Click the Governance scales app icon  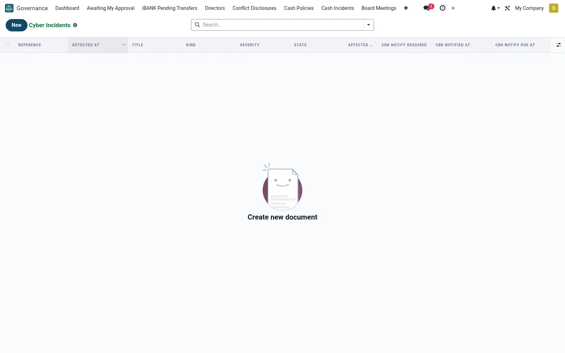9,8
